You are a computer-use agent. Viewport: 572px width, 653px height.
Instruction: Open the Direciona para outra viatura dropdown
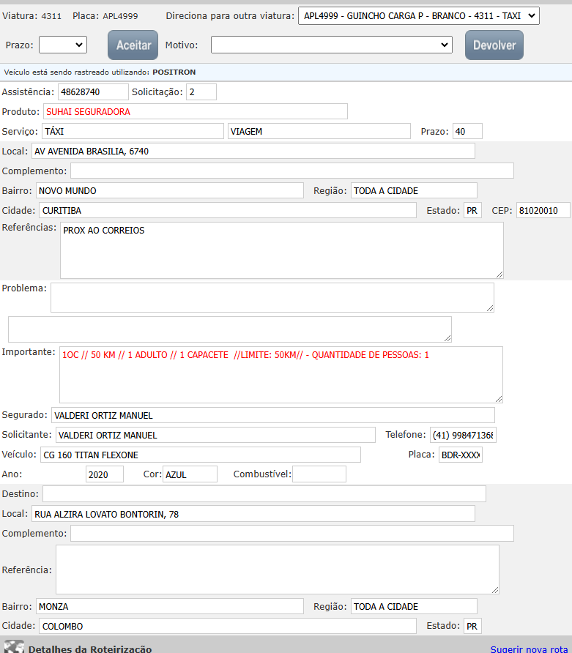[x=418, y=16]
